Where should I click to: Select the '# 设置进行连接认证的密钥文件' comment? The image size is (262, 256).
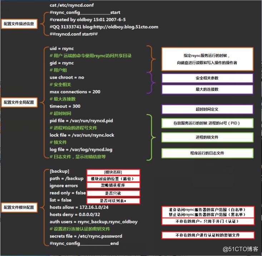point(80,229)
